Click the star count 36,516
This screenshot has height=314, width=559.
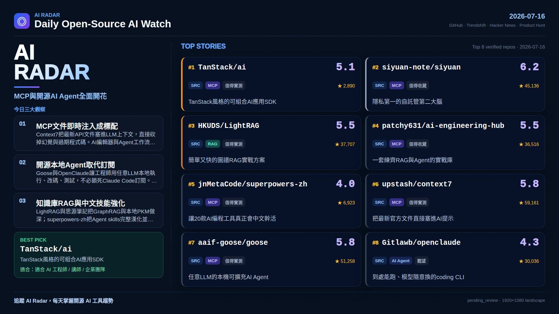[x=529, y=144]
